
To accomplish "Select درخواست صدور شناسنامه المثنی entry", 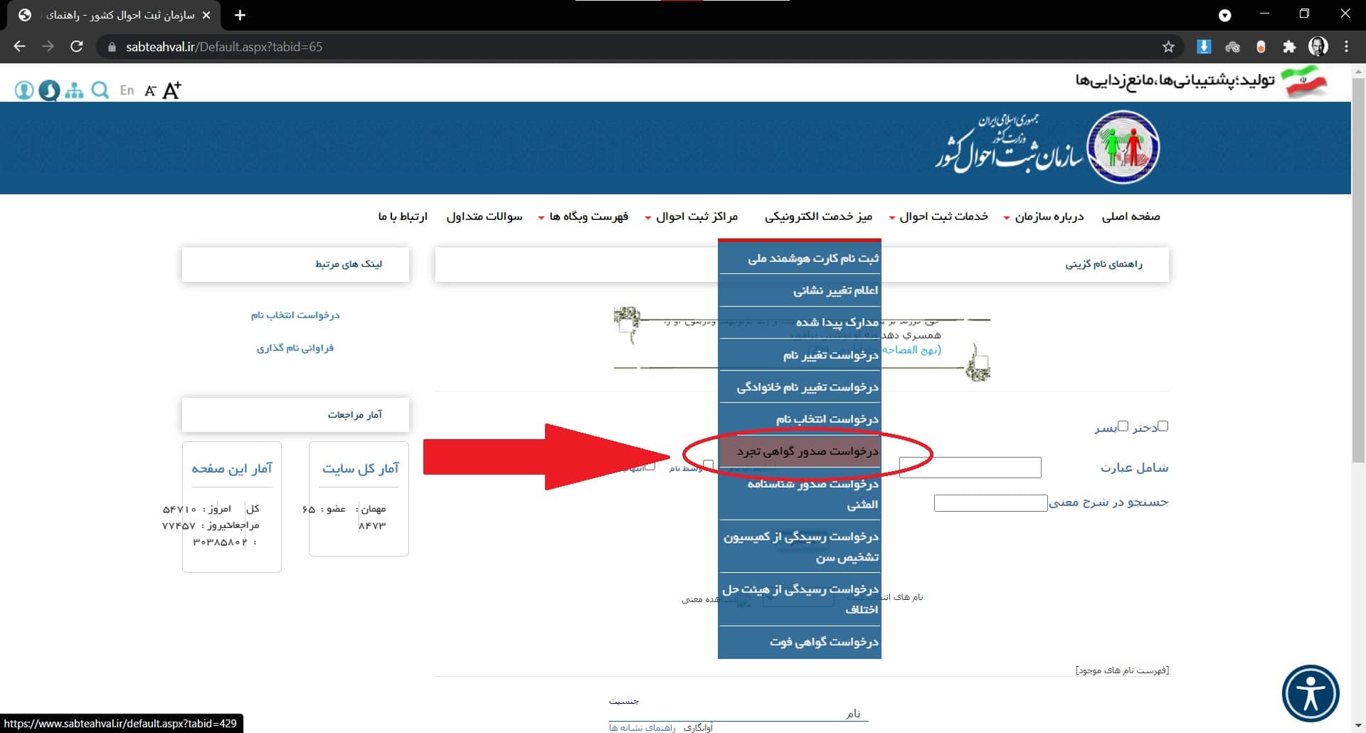I will (800, 494).
